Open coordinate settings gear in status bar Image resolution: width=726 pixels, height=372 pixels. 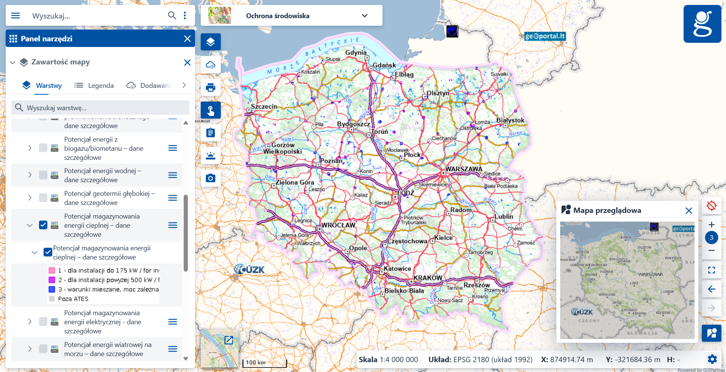(712, 359)
